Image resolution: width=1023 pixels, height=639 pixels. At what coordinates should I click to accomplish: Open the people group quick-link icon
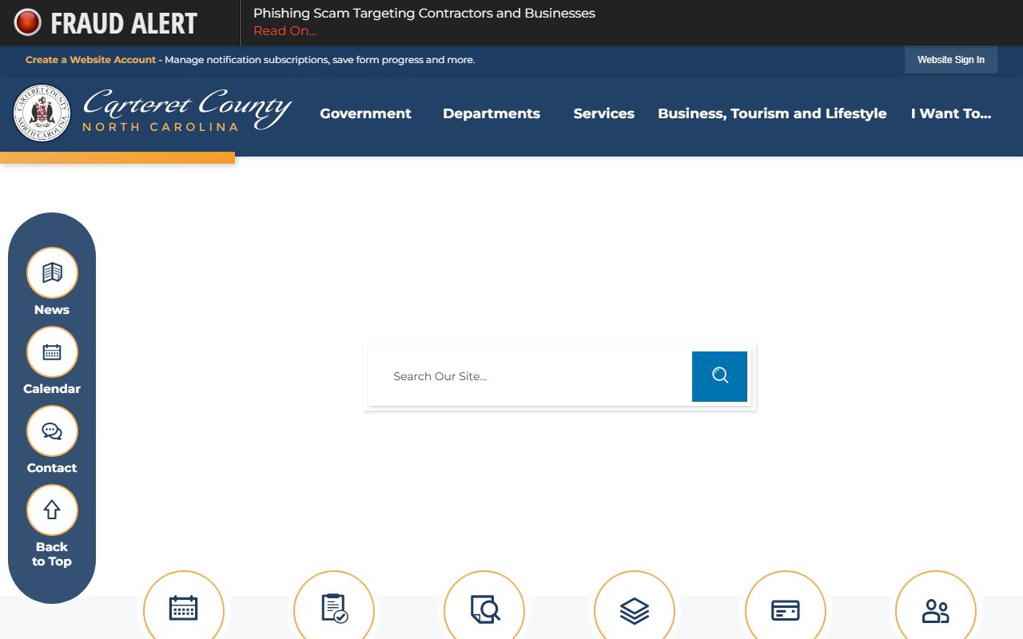(x=935, y=609)
